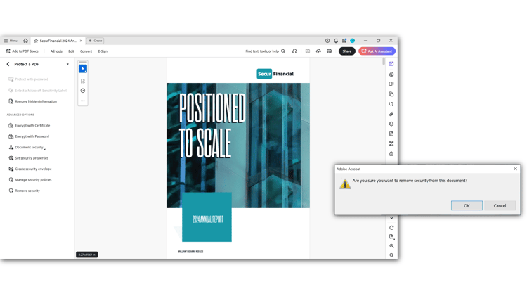Click the zoom in magnifier icon
This screenshot has width=527, height=296.
pos(391,246)
